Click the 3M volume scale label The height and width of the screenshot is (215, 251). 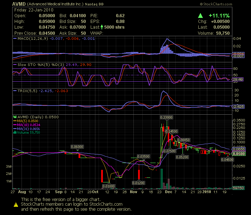(9, 166)
